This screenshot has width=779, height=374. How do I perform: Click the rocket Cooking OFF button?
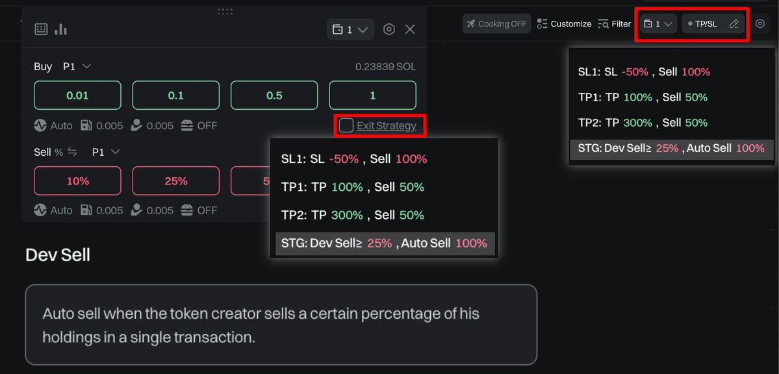tap(496, 23)
